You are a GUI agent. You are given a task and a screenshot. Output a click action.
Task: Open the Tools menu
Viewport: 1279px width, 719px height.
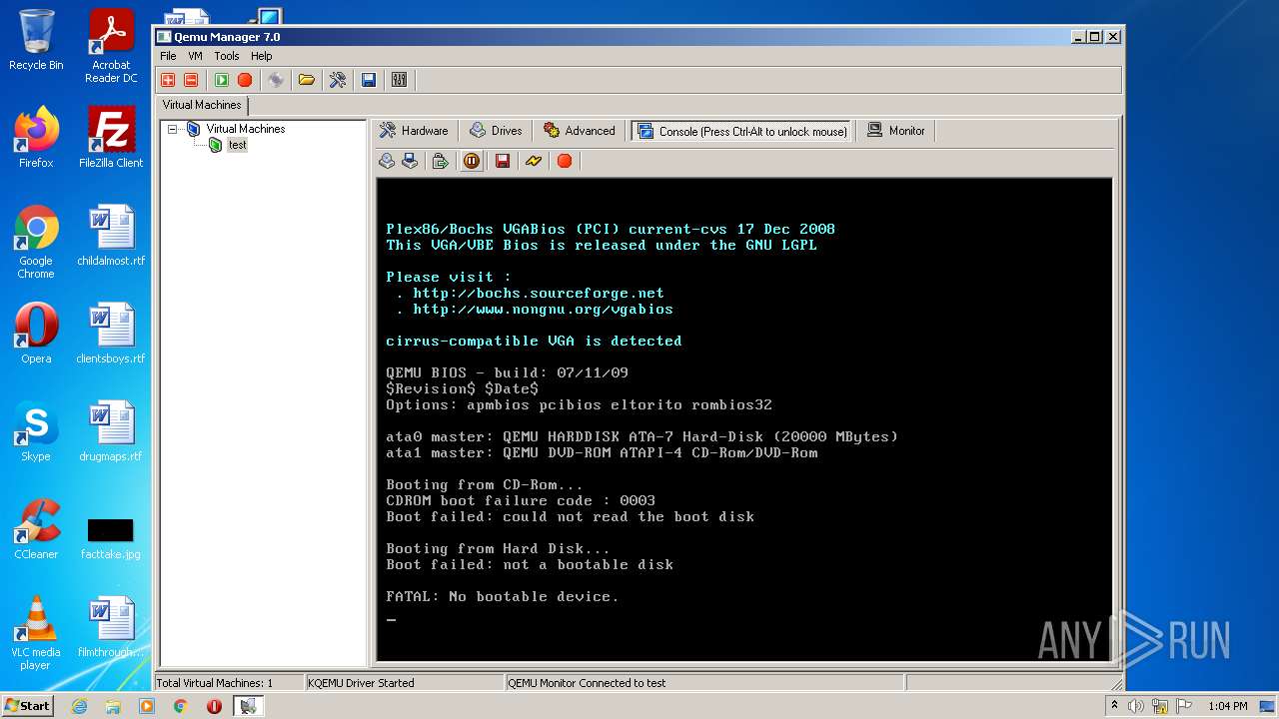point(227,56)
